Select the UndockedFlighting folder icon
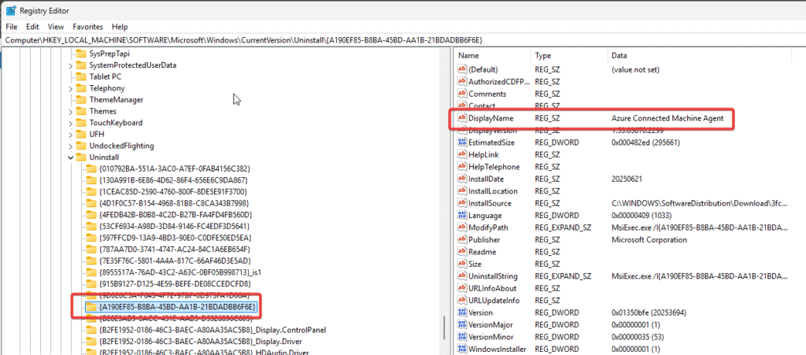The width and height of the screenshot is (806, 355). click(x=81, y=146)
